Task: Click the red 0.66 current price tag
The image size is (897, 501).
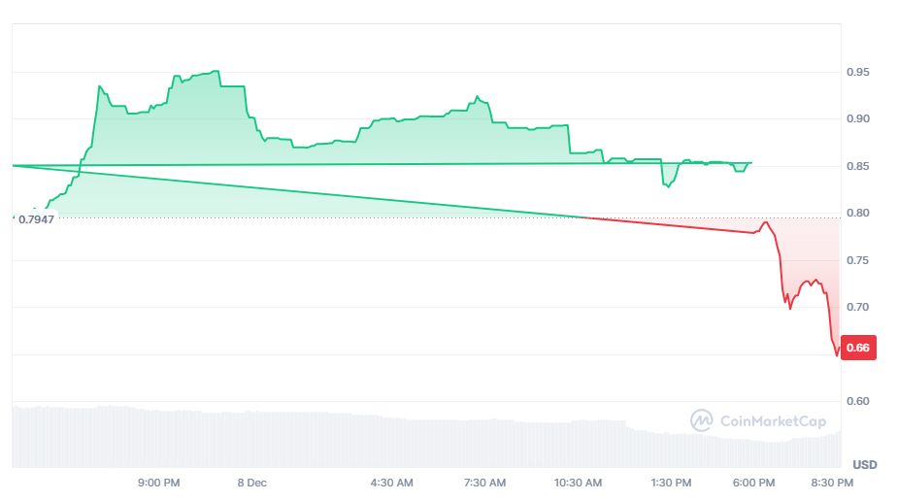Action: pos(857,348)
